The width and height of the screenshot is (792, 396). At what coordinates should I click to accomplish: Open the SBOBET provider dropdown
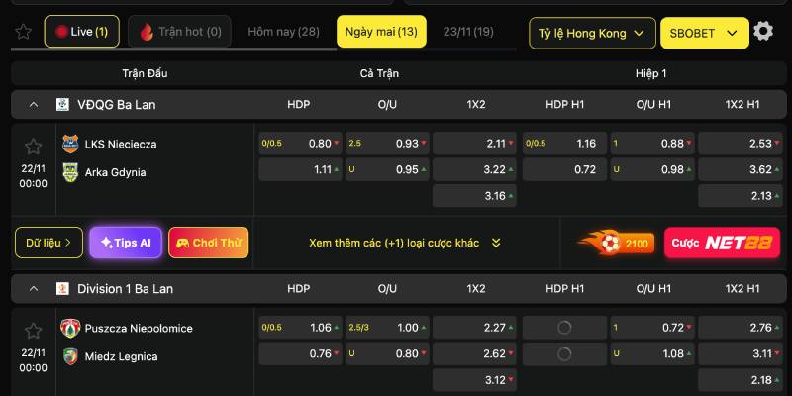pos(705,33)
